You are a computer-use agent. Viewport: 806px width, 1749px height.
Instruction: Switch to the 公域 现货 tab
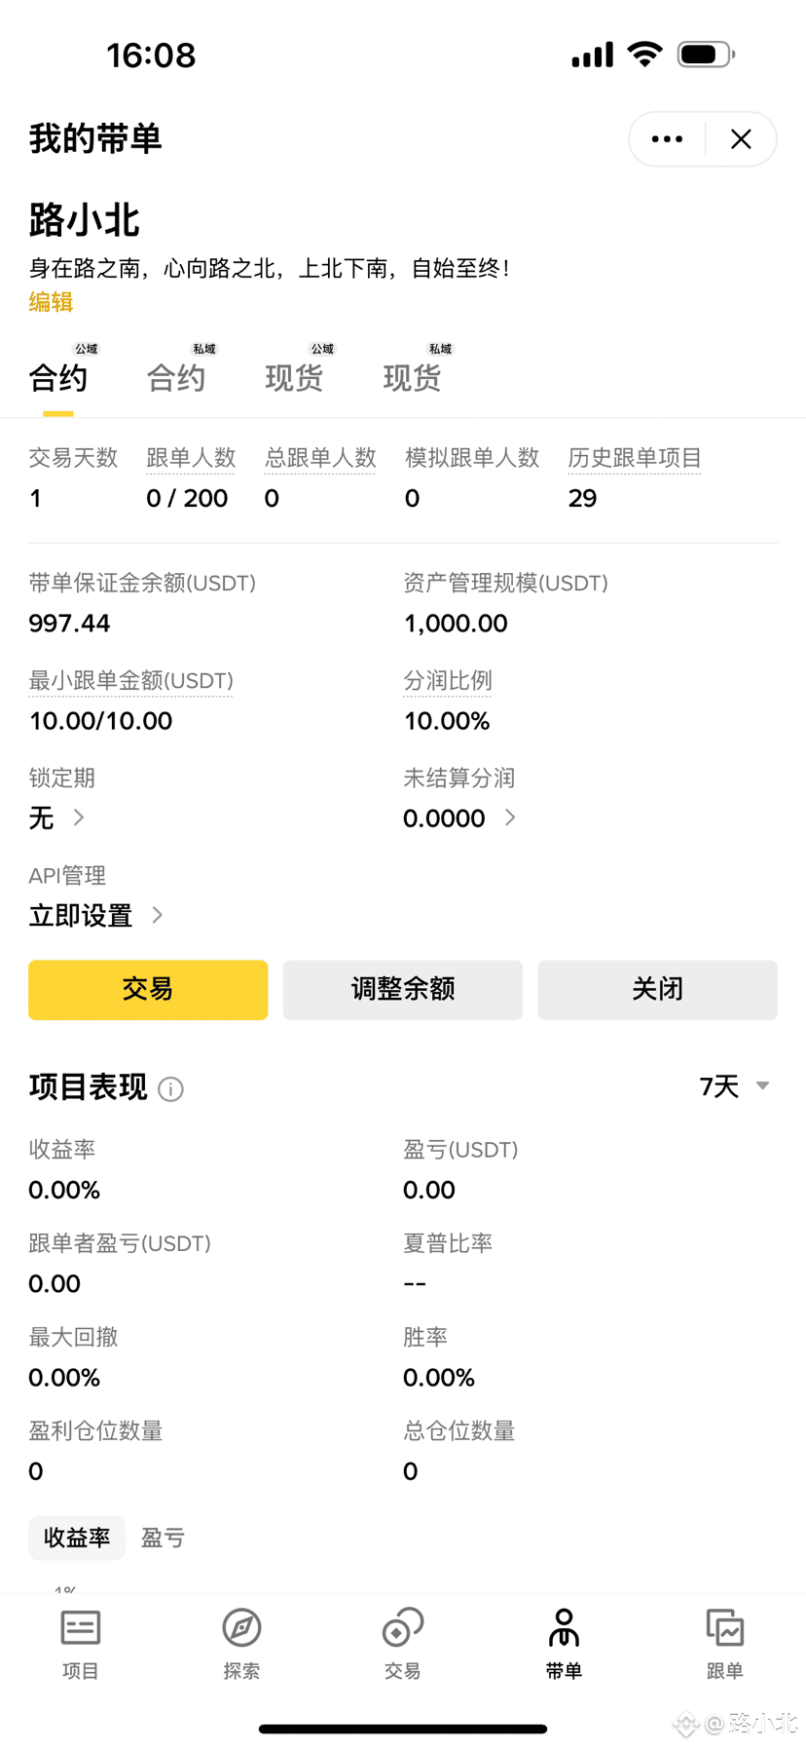[295, 376]
